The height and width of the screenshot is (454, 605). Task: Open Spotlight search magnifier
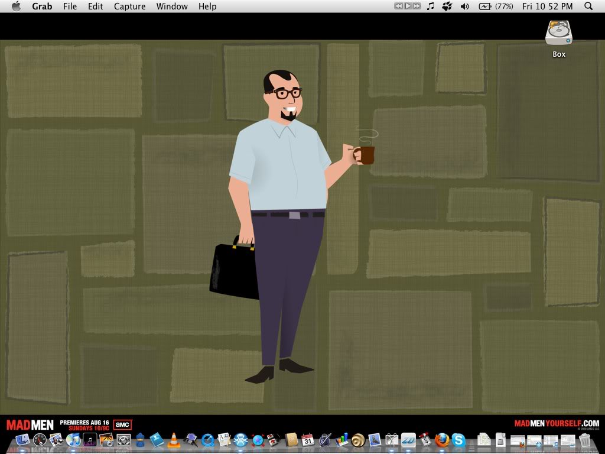tap(588, 6)
